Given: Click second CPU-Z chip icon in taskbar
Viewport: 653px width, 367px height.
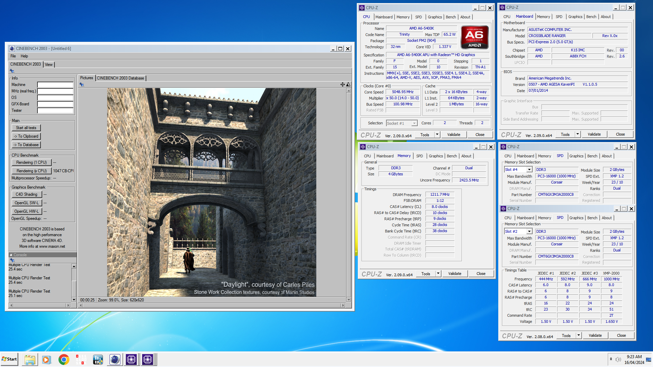Looking at the screenshot, I should pyautogui.click(x=148, y=359).
